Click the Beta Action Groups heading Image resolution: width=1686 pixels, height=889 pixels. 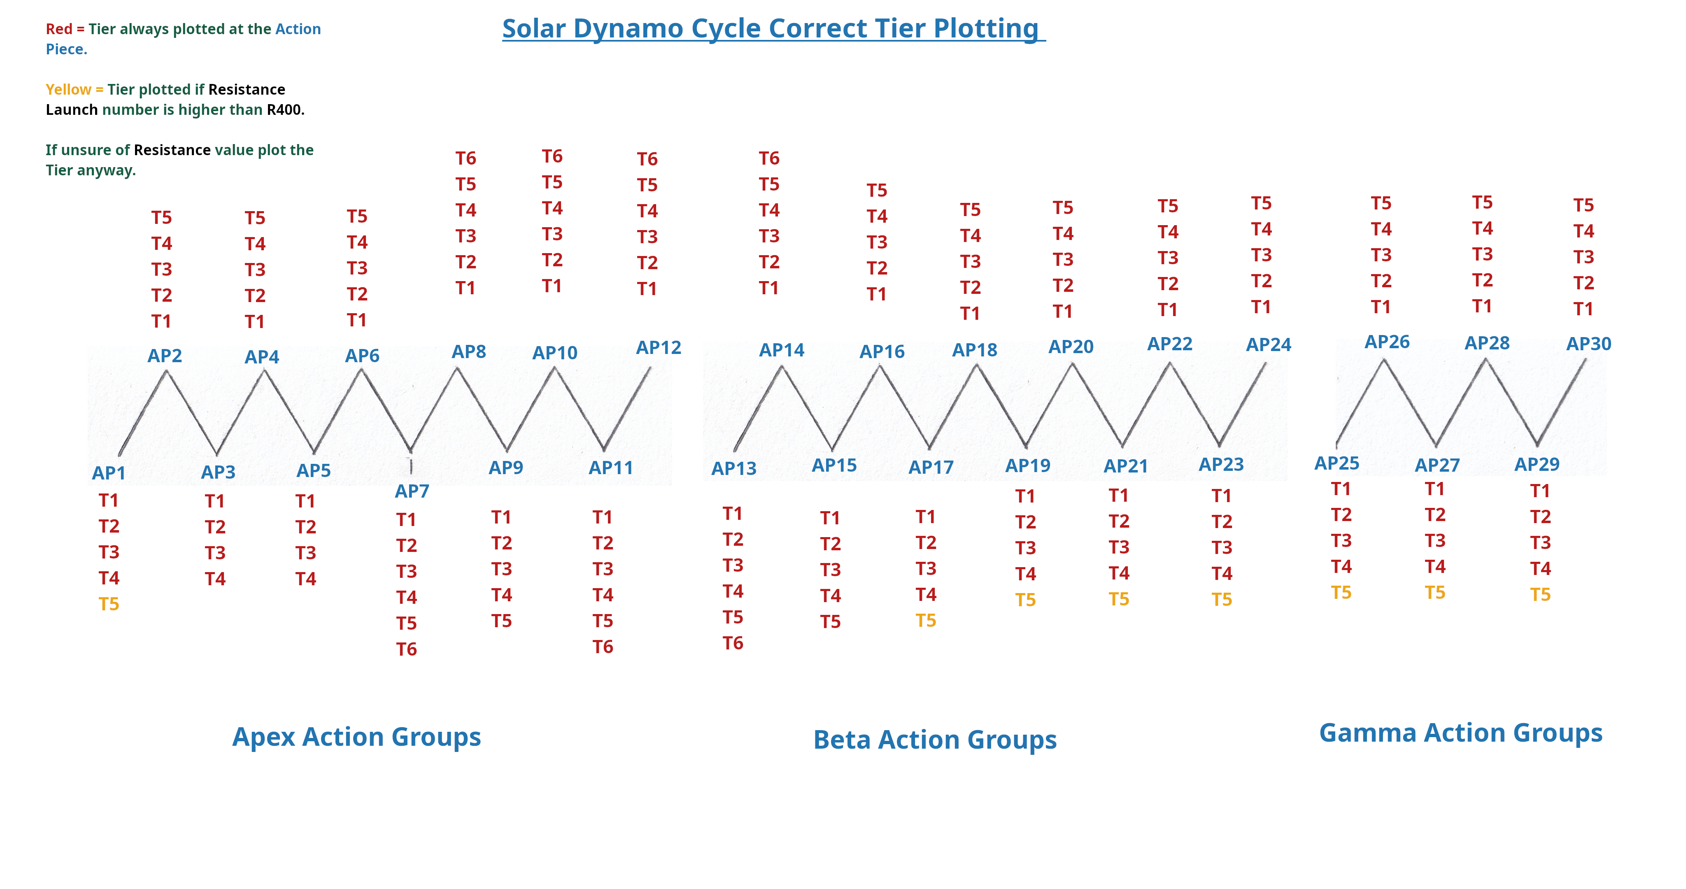pyautogui.click(x=935, y=740)
